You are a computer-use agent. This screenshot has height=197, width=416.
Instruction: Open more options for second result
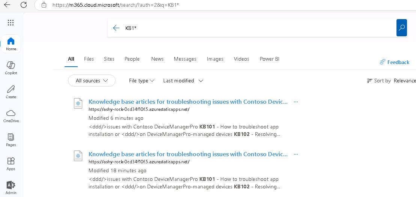[296, 154]
